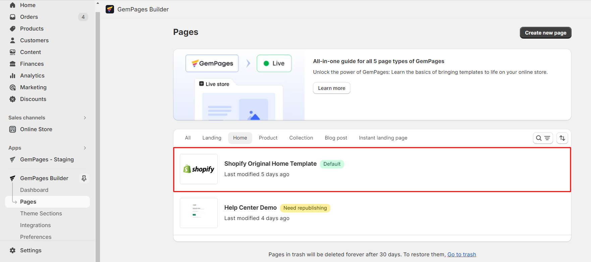
Task: Open the Help Center Demo thumbnail
Action: pos(199,213)
